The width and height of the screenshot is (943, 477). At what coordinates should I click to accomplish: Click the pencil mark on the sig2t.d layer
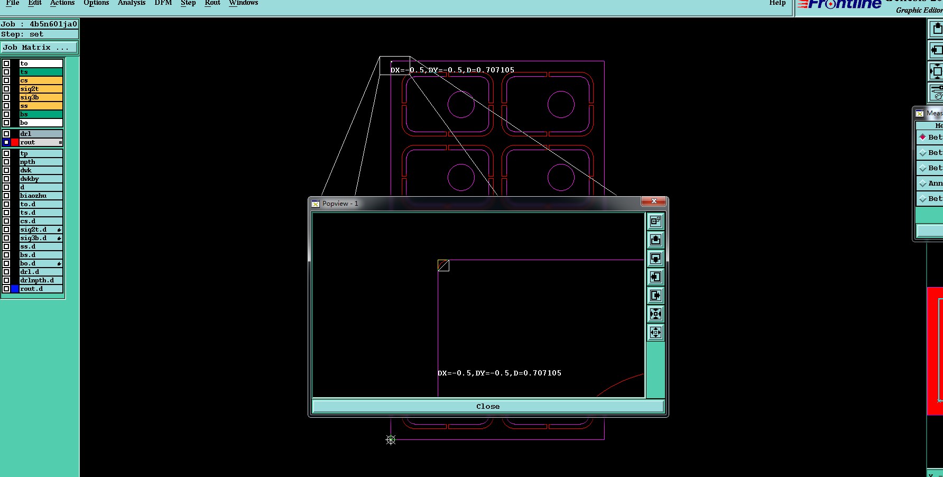coord(59,230)
